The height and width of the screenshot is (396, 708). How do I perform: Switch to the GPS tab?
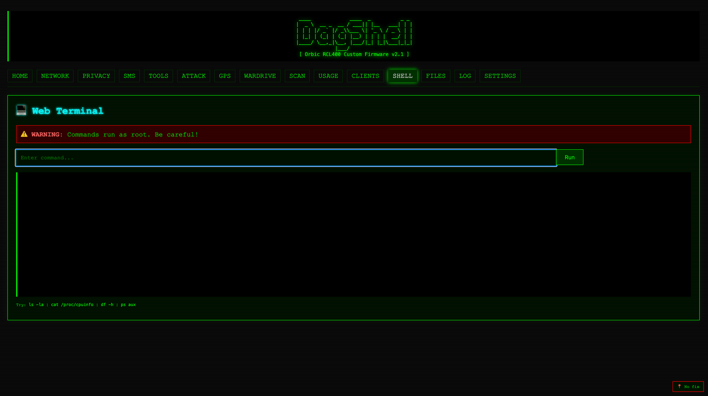(x=225, y=76)
